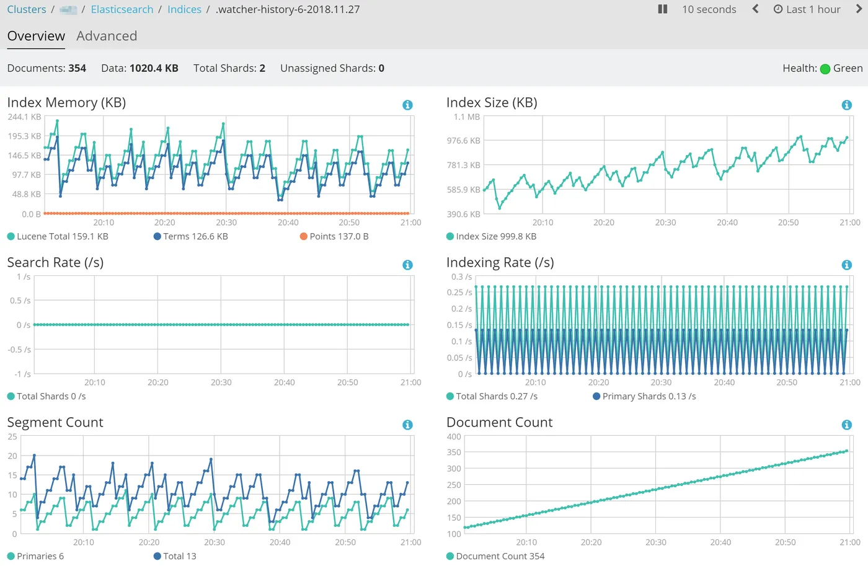Click the Documents: 354 summary value

pyautogui.click(x=46, y=68)
